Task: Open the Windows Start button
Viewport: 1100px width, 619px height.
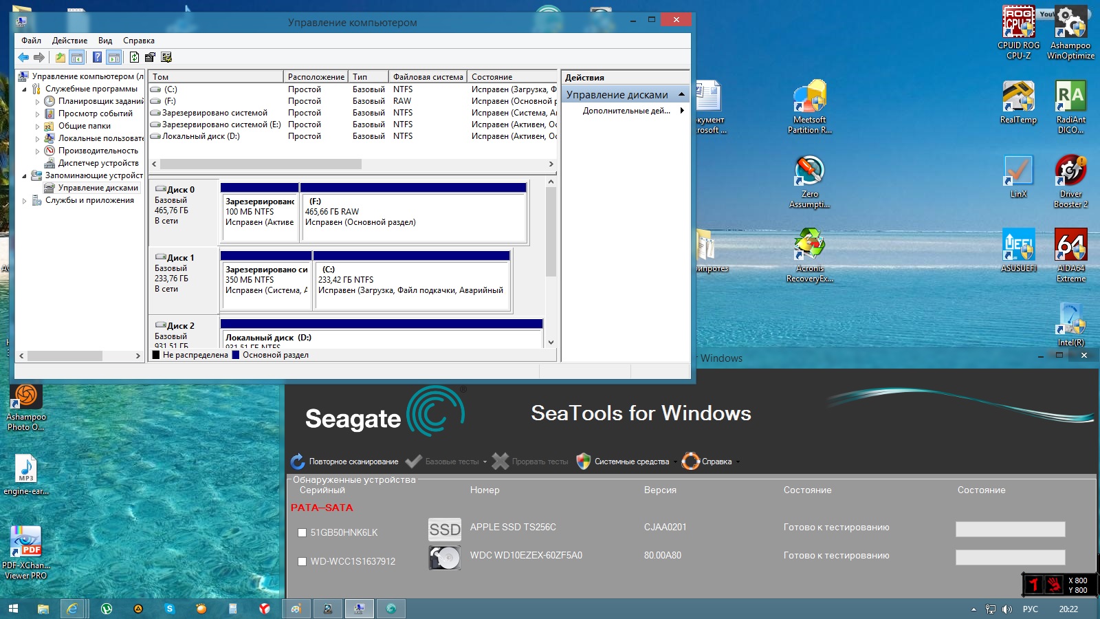Action: (13, 609)
